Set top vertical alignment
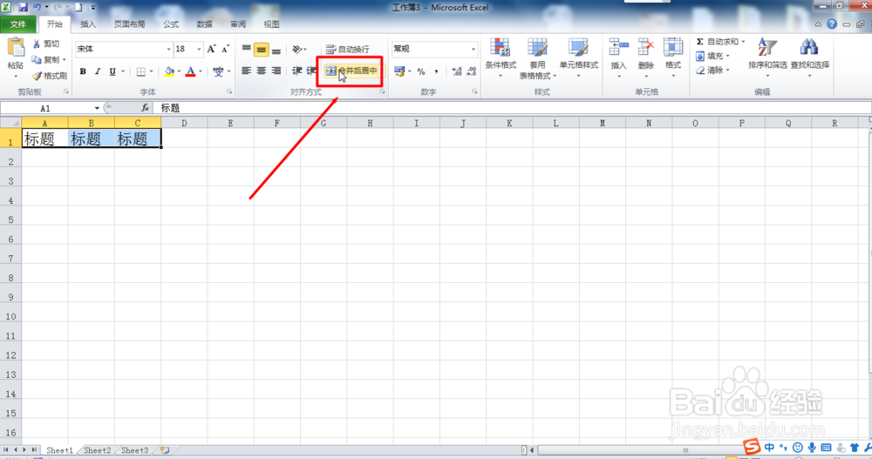Screen dimensions: 872x459 247,50
